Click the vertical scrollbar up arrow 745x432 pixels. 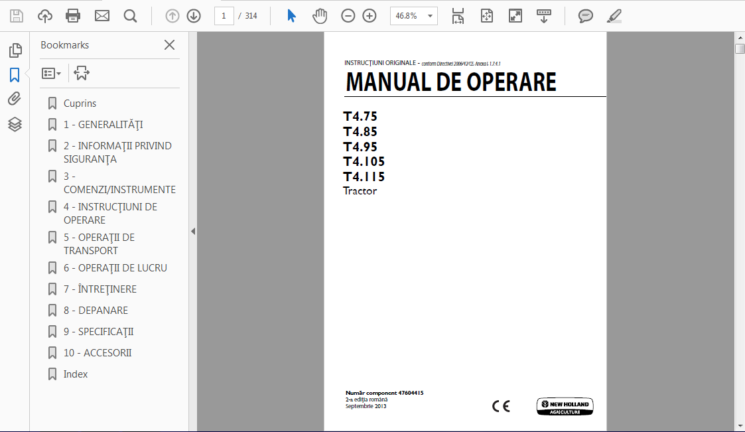tap(740, 37)
